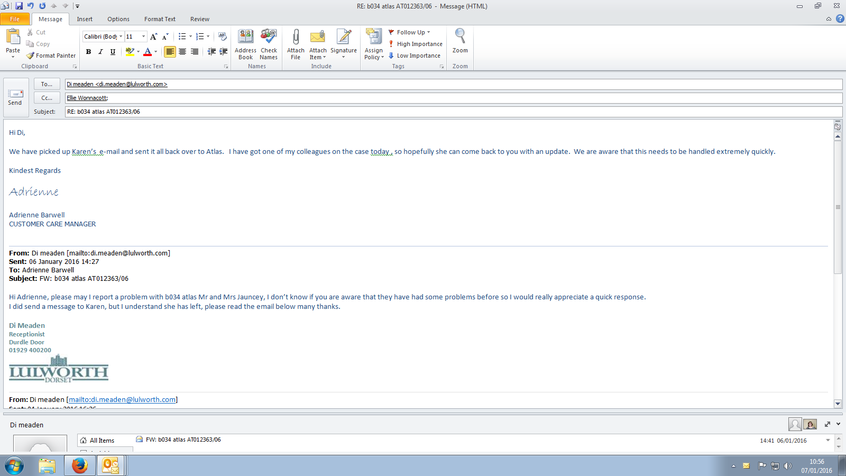Click the To... recipients button
The width and height of the screenshot is (846, 476).
tap(47, 84)
